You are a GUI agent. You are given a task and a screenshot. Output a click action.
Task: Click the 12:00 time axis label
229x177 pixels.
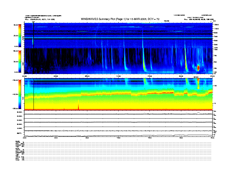[118, 76]
